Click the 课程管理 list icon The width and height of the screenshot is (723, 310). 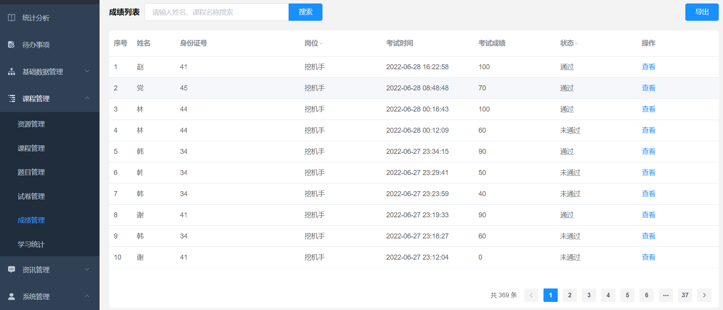pyautogui.click(x=12, y=98)
